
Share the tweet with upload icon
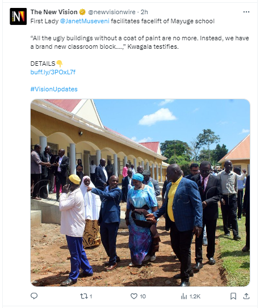point(246,296)
